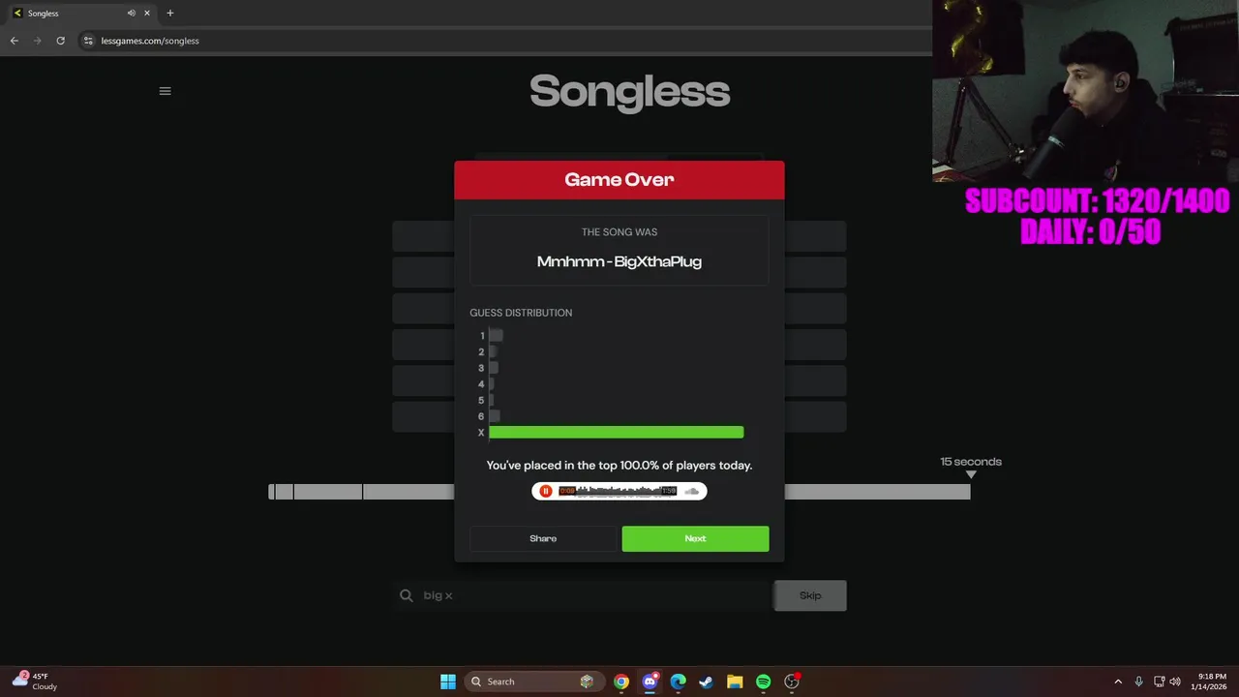
Task: Open the Windows Start menu
Action: point(448,682)
